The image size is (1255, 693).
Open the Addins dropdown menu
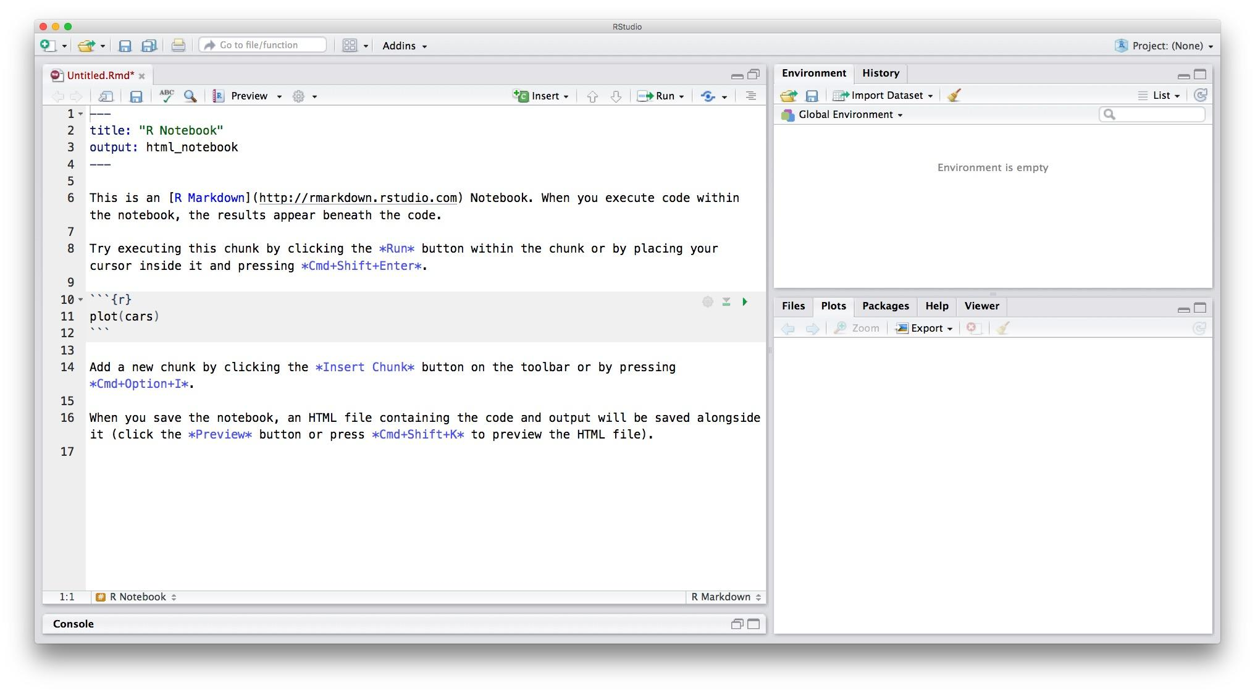point(404,46)
